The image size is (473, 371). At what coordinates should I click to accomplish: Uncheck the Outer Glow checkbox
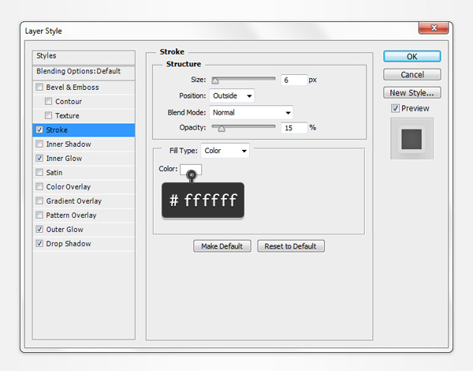click(39, 229)
